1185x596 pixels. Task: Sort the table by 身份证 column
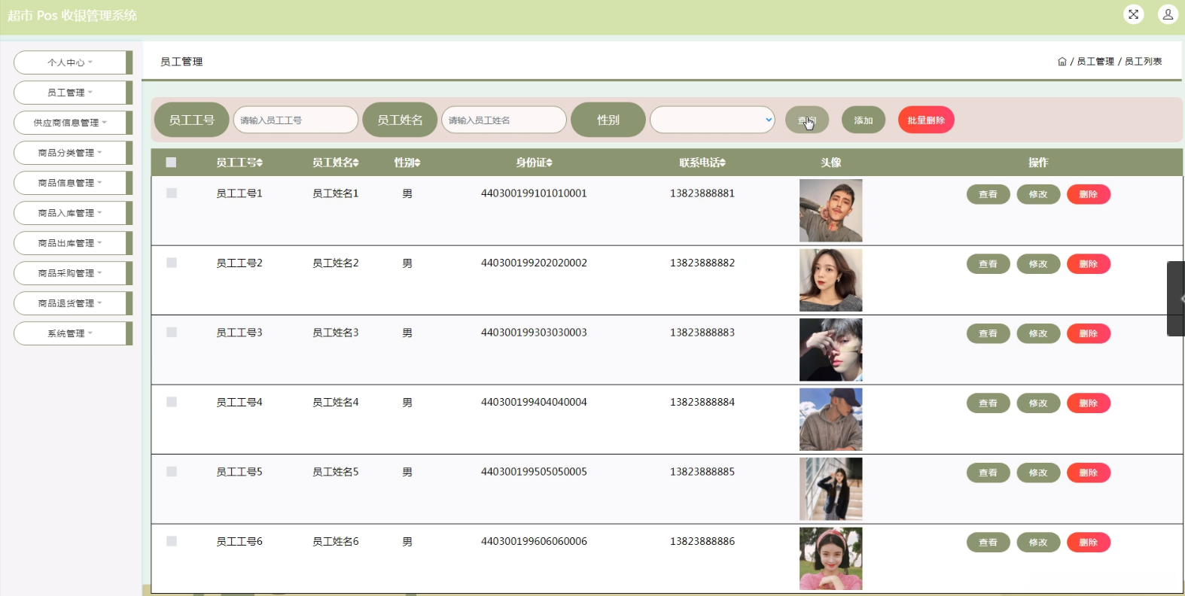point(534,163)
